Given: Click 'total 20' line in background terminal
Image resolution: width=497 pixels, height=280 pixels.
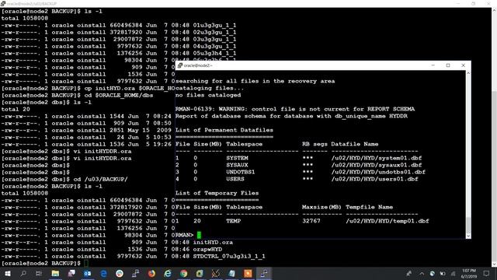Looking at the screenshot, I should [16, 109].
